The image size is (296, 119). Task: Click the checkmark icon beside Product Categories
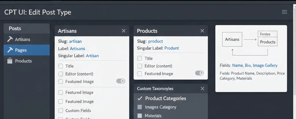[140, 98]
